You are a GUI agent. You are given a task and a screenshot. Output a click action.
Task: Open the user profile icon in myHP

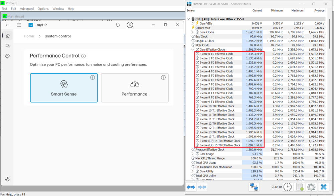(130, 25)
